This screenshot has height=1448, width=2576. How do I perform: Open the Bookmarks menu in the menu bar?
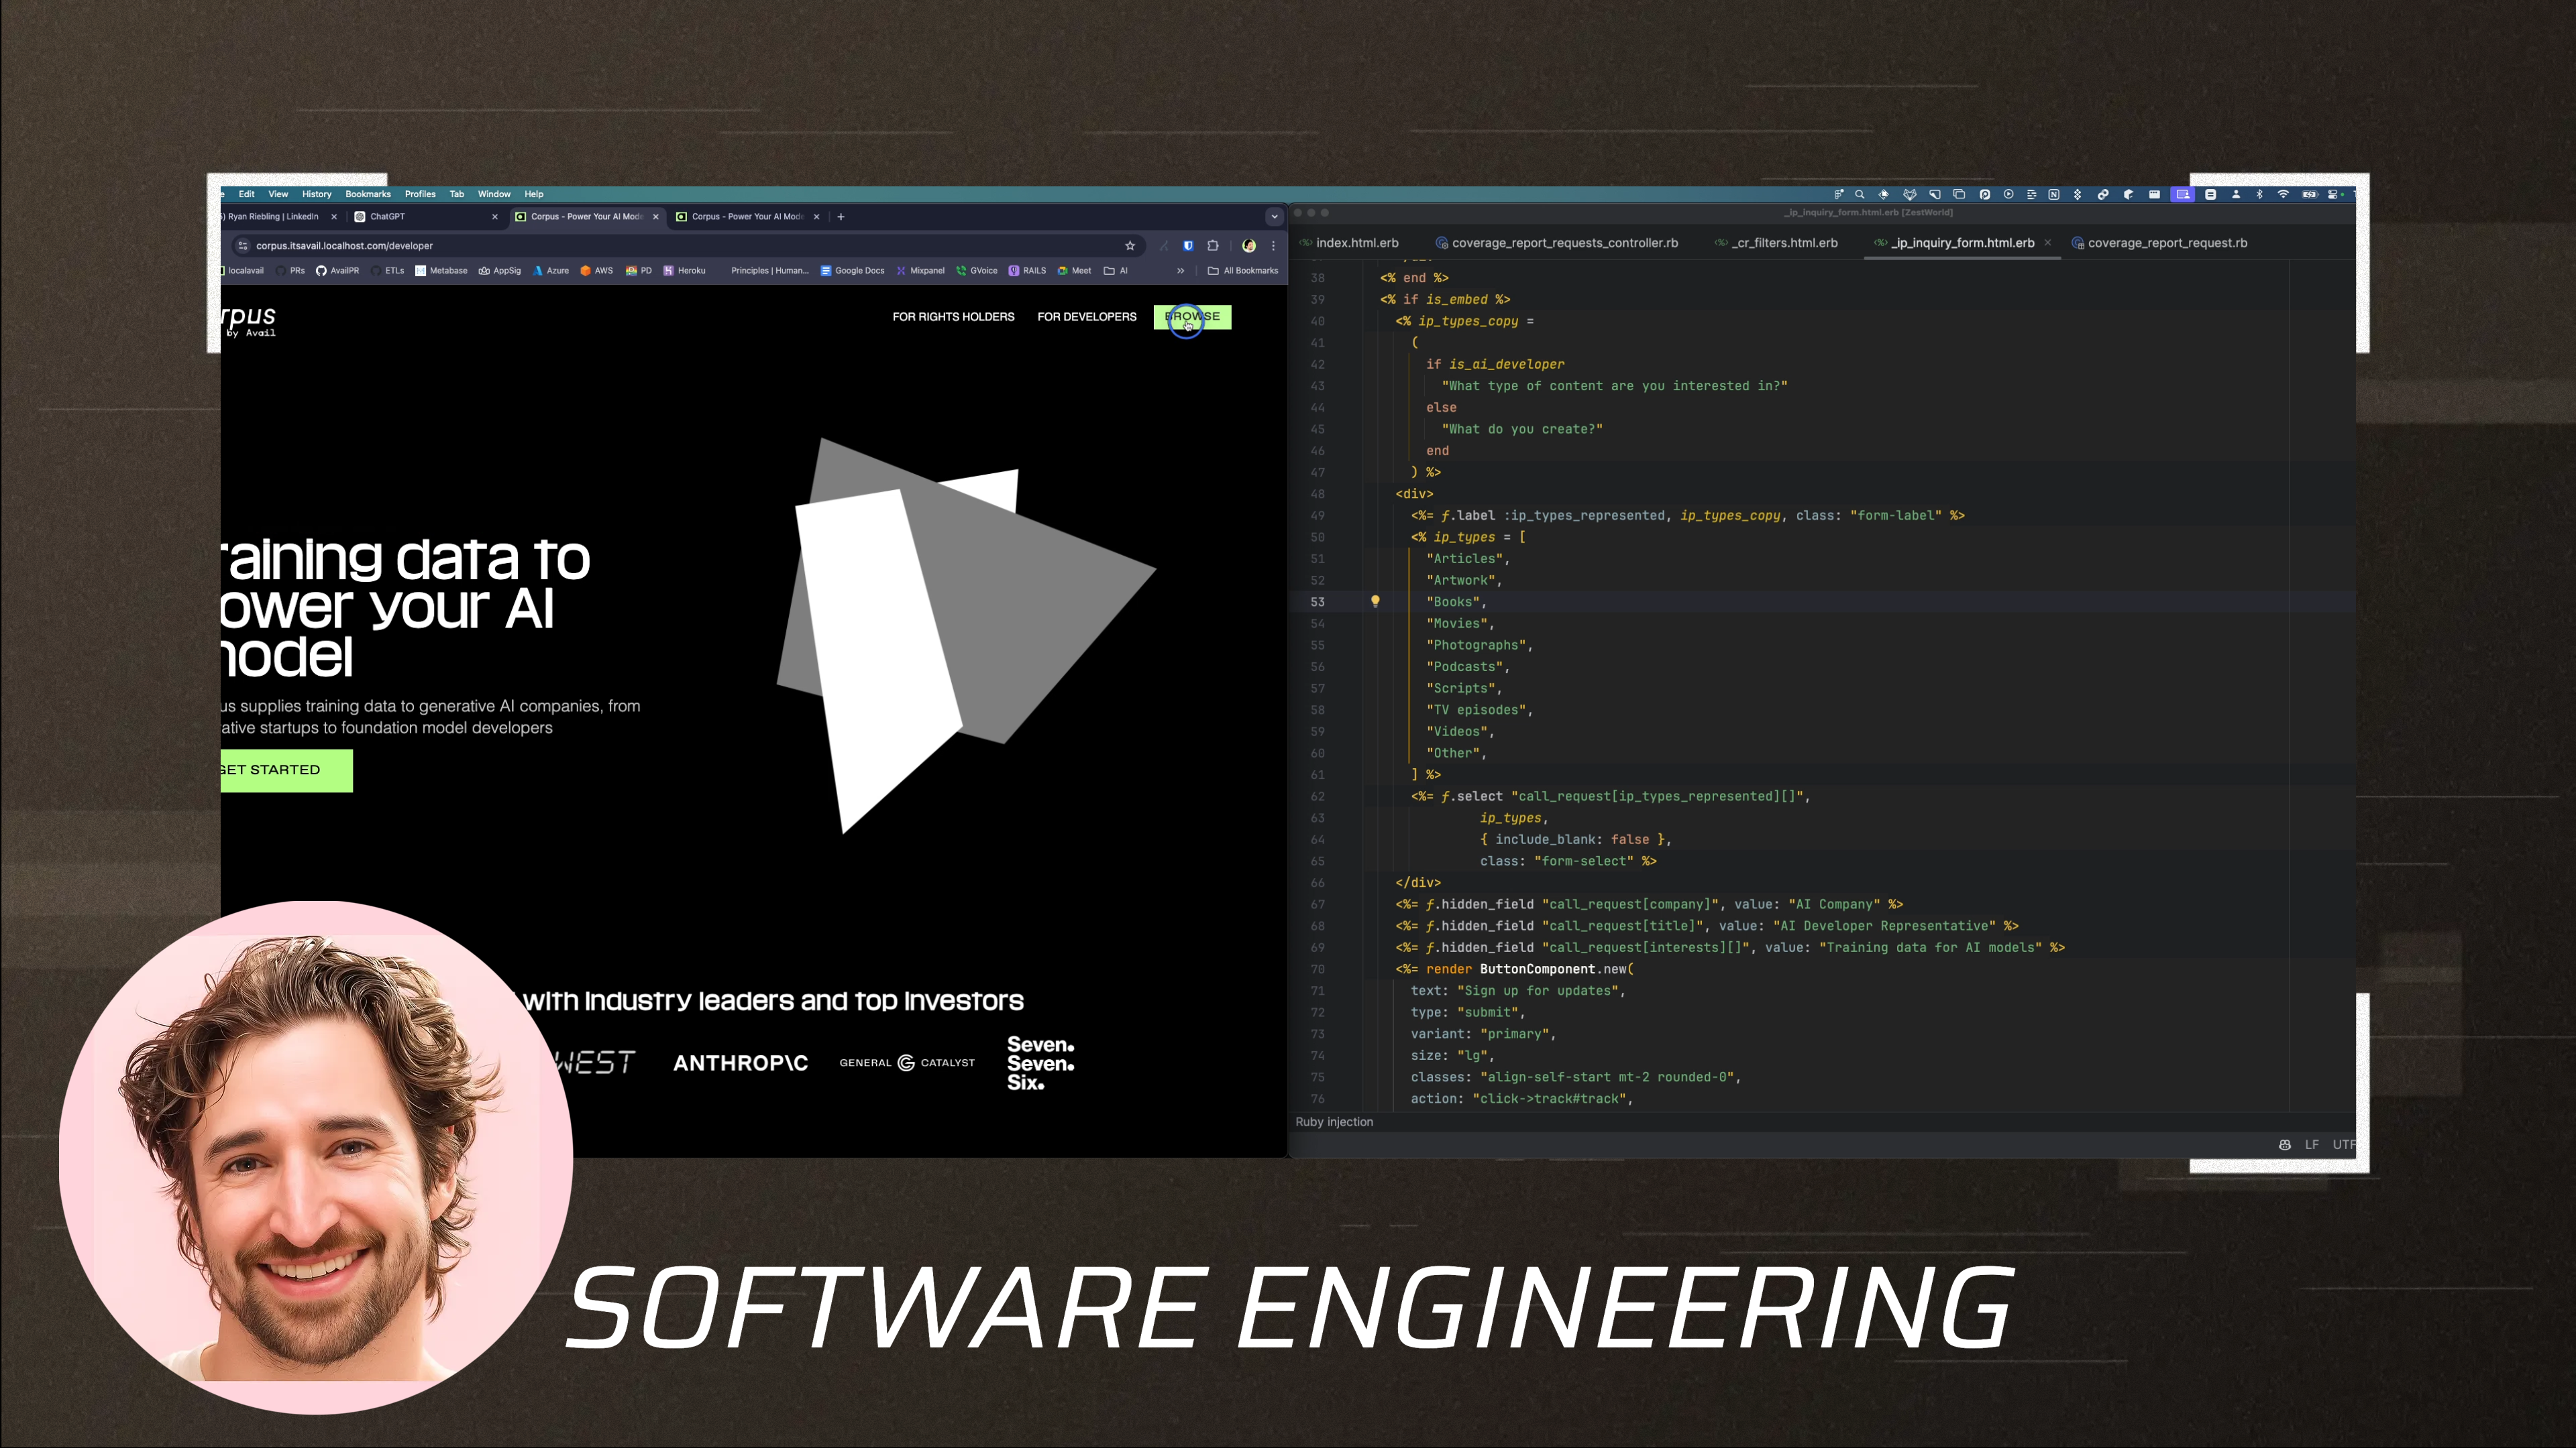point(368,194)
